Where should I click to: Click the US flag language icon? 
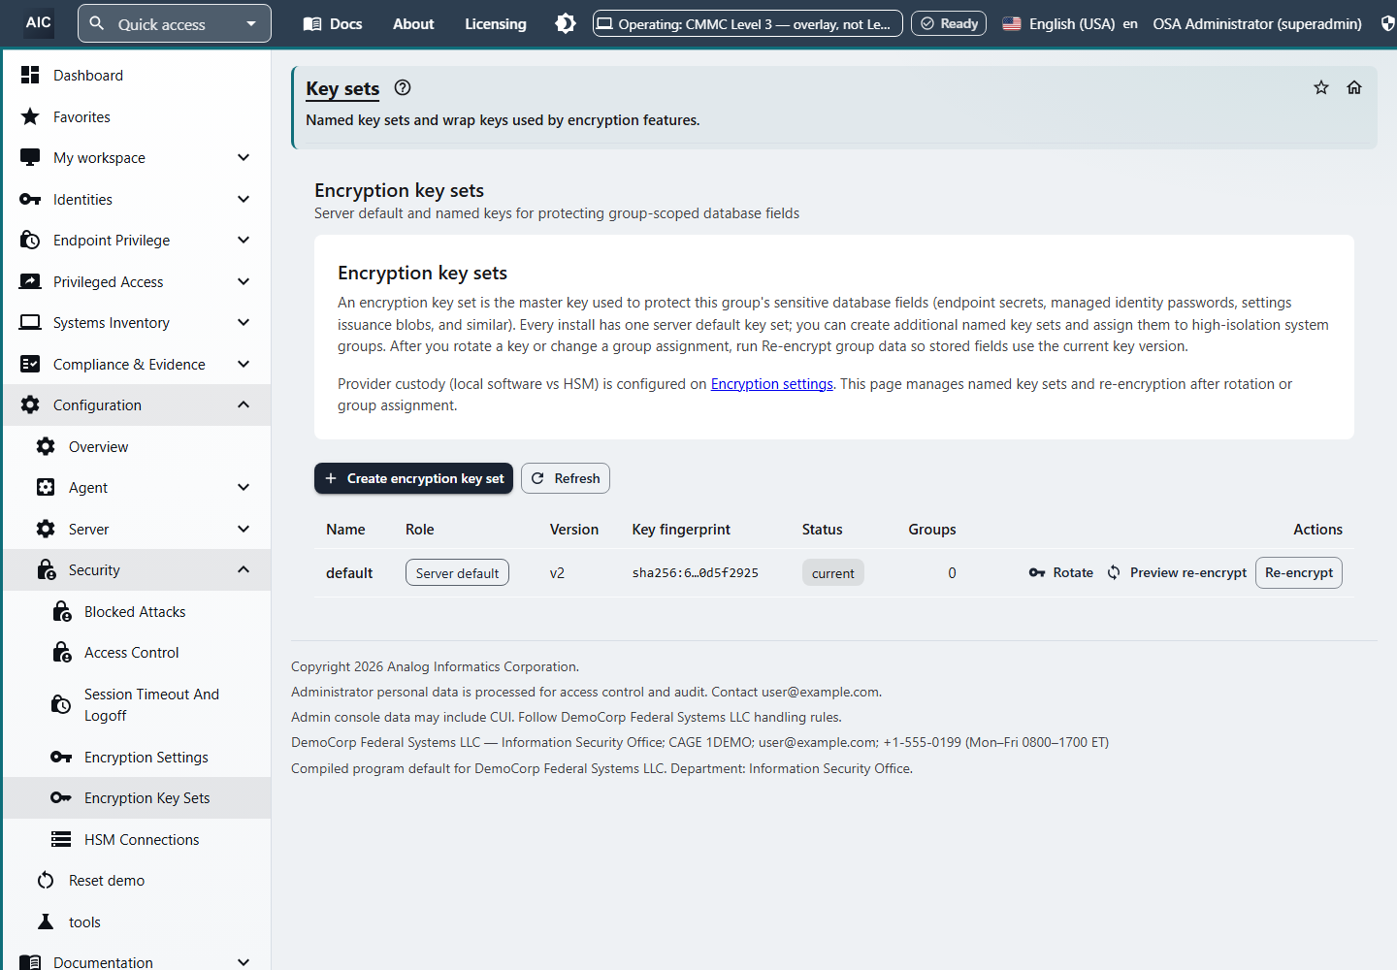click(1012, 23)
